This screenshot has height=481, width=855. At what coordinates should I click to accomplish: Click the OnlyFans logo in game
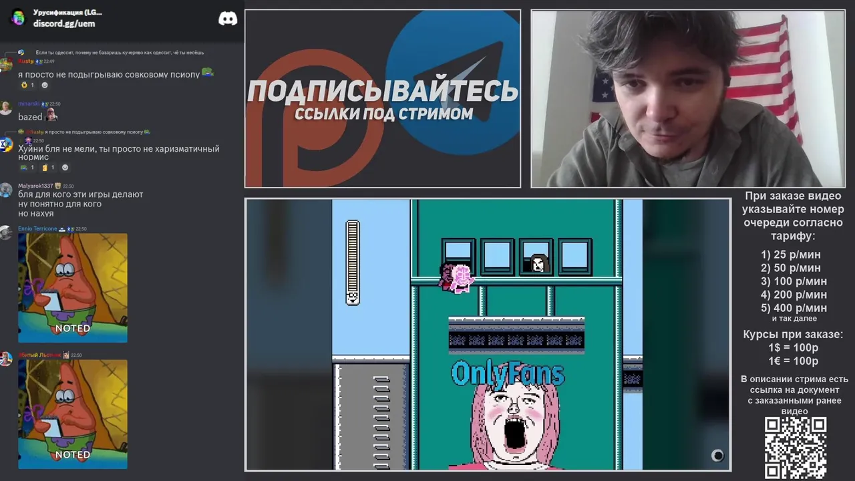(x=508, y=374)
